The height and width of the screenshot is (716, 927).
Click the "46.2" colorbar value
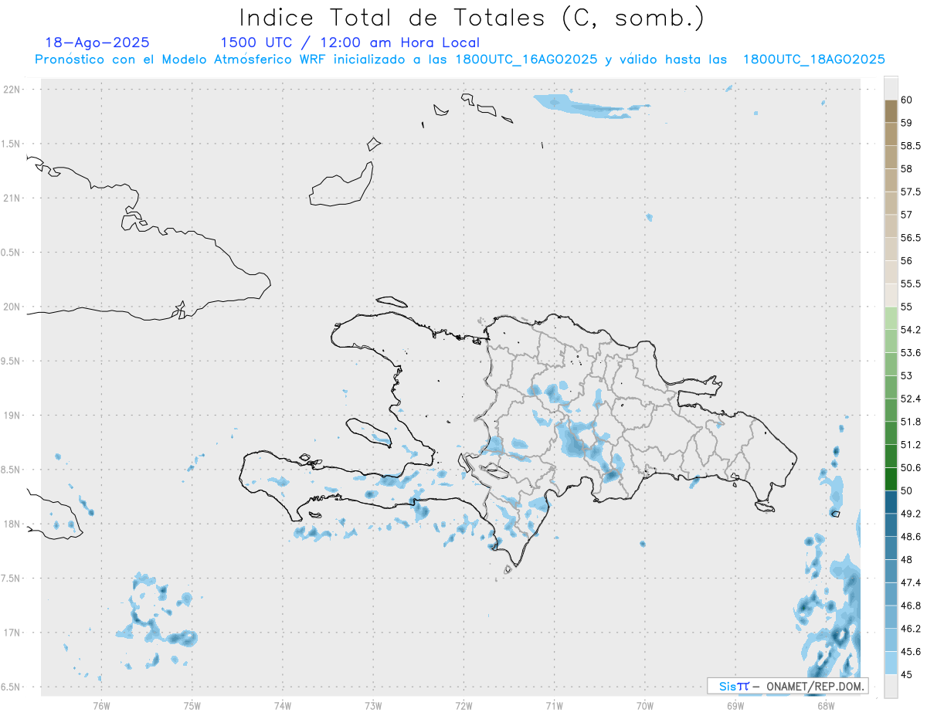point(911,629)
